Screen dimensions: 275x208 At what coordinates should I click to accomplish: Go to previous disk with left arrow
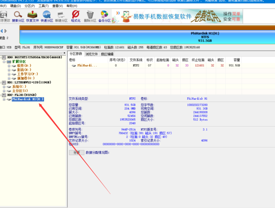point(2,31)
